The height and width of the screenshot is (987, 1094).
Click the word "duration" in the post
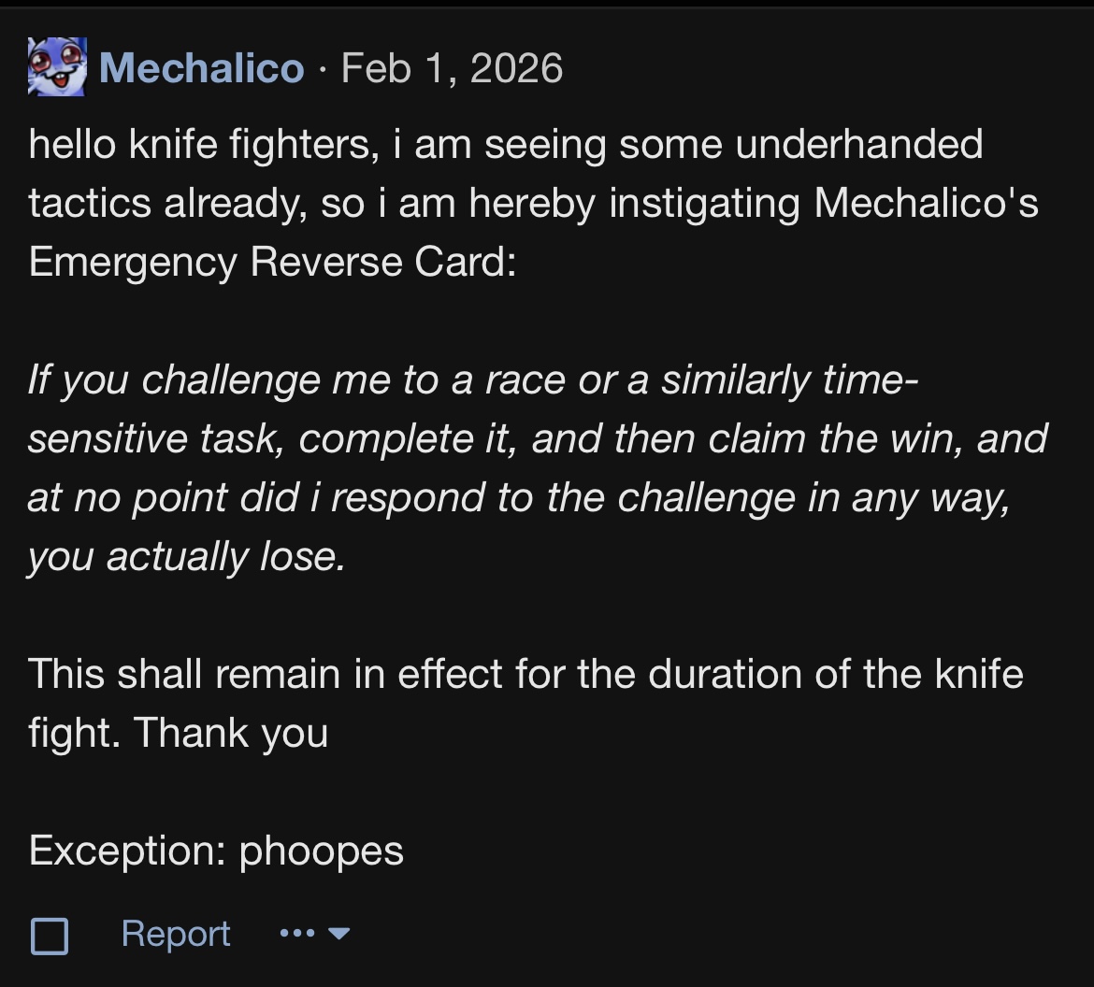coord(717,674)
